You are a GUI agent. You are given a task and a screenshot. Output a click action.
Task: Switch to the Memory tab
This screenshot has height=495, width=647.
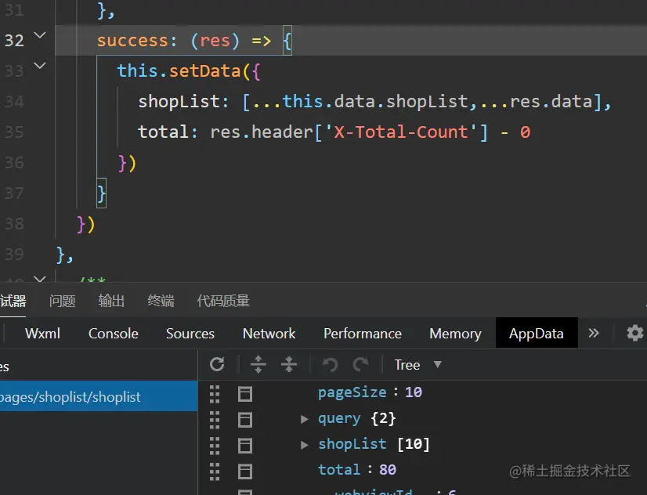coord(455,334)
